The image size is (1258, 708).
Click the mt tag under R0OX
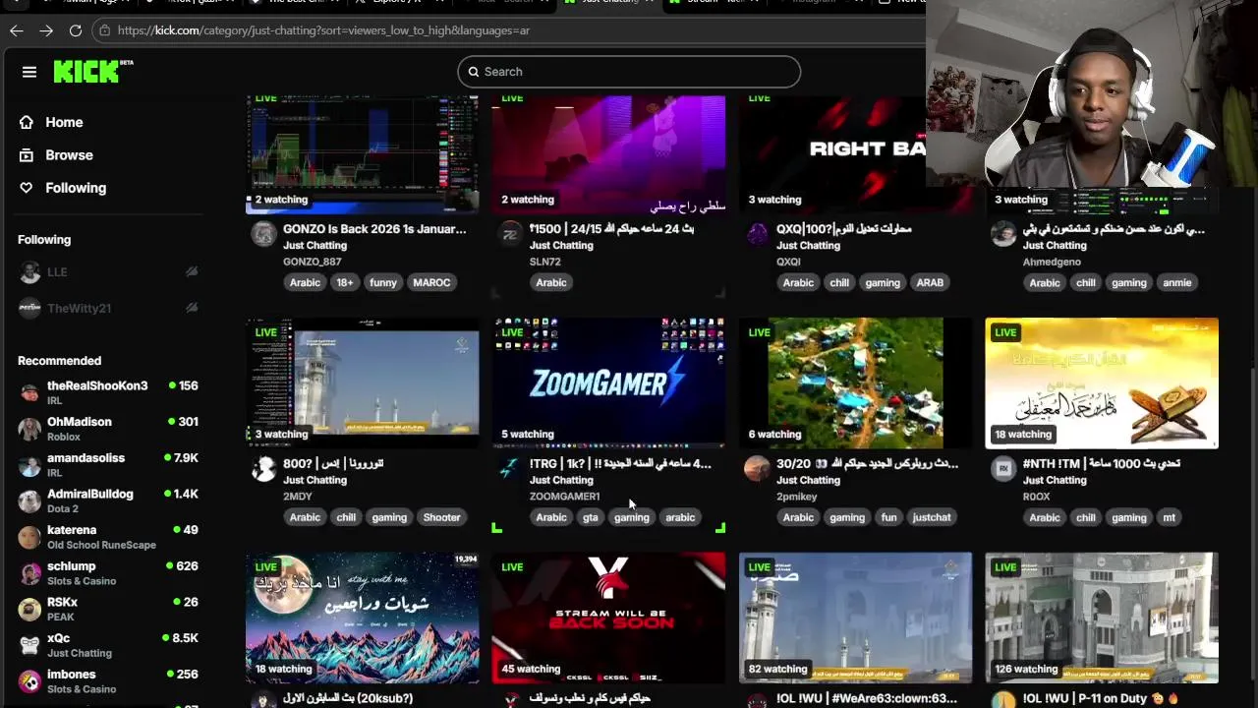click(1169, 517)
